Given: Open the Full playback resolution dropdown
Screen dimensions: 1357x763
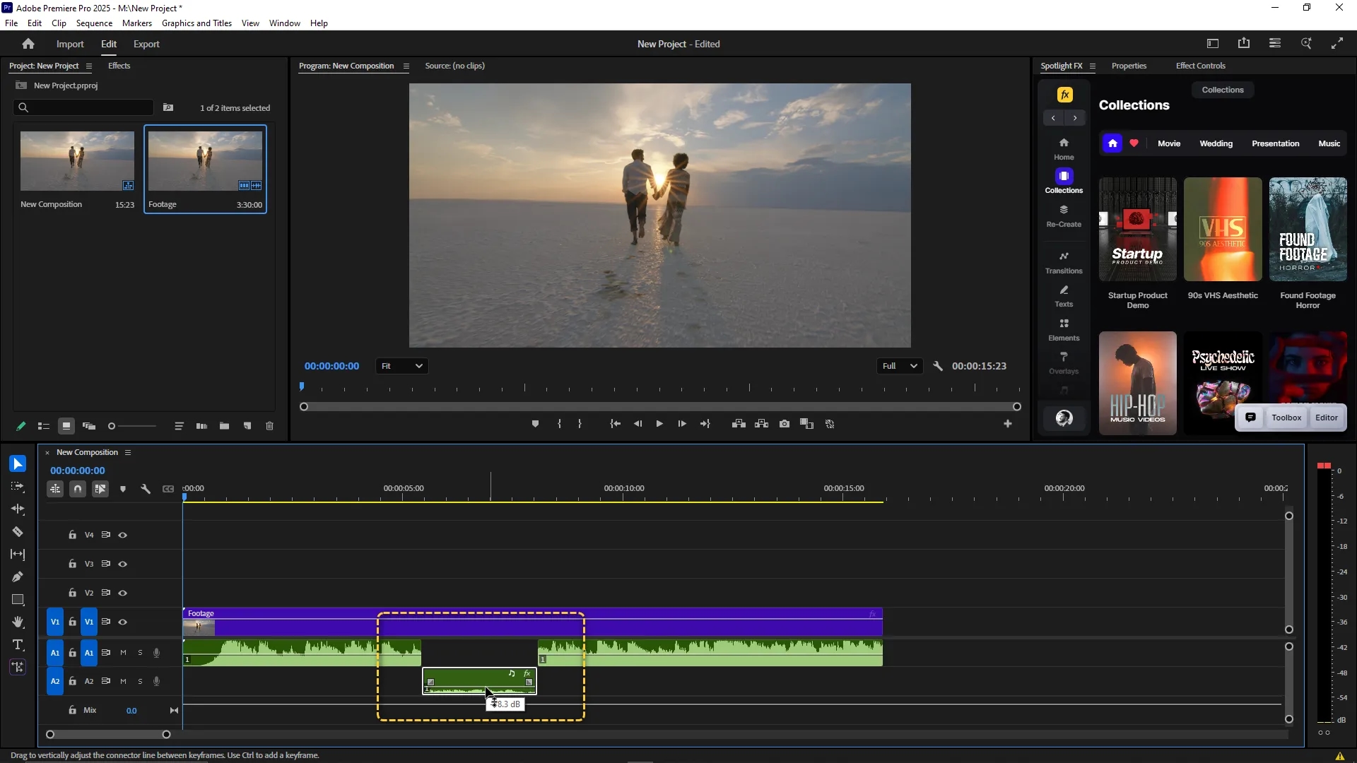Looking at the screenshot, I should coord(900,366).
